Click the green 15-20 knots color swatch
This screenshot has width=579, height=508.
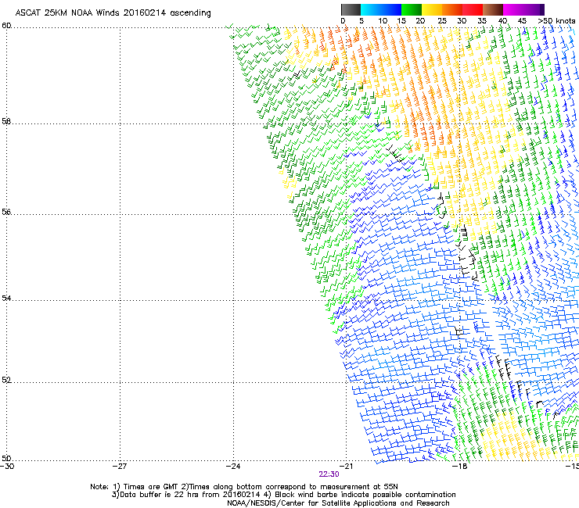tap(412, 9)
